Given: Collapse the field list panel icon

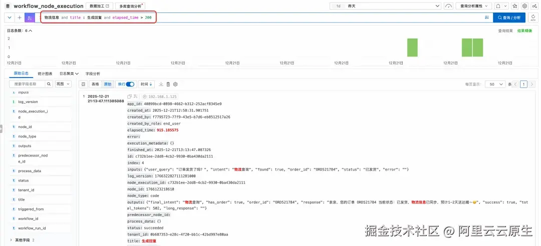Looking at the screenshot, I should click(83, 84).
